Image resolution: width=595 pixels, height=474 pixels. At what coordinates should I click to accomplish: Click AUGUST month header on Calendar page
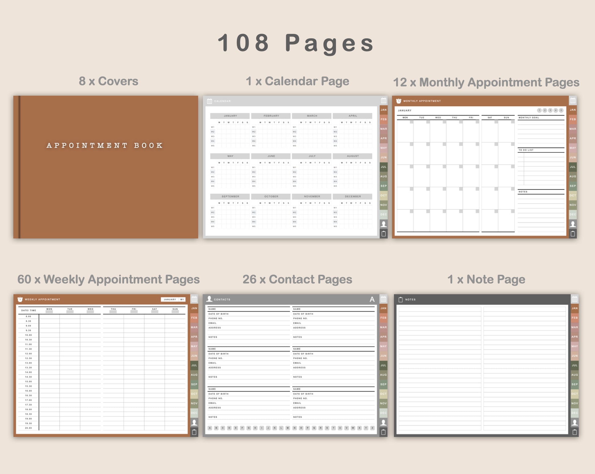353,156
